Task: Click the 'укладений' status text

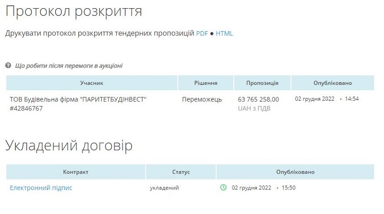Action: (164, 188)
